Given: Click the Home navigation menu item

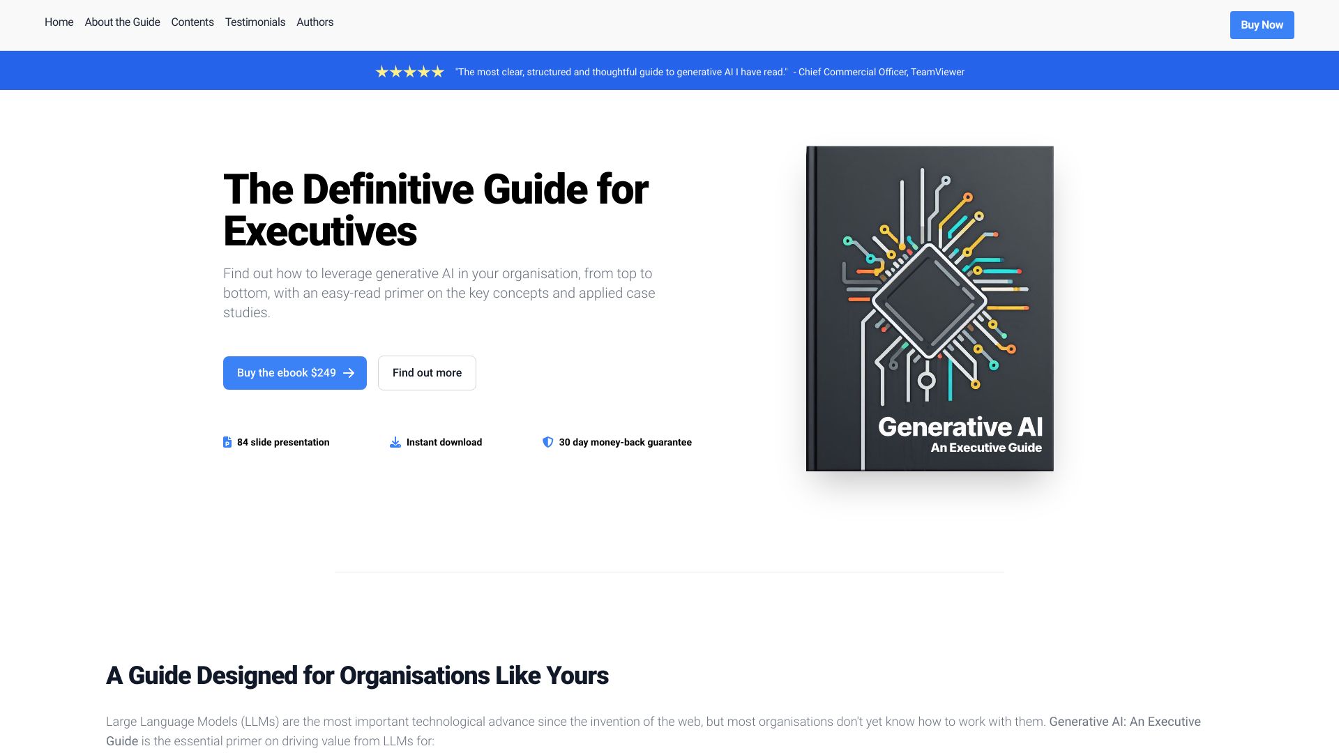Looking at the screenshot, I should click(x=59, y=21).
